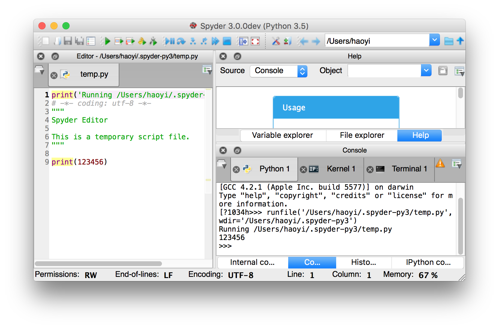Click the Save all files icon
499x329 pixels.
point(79,41)
